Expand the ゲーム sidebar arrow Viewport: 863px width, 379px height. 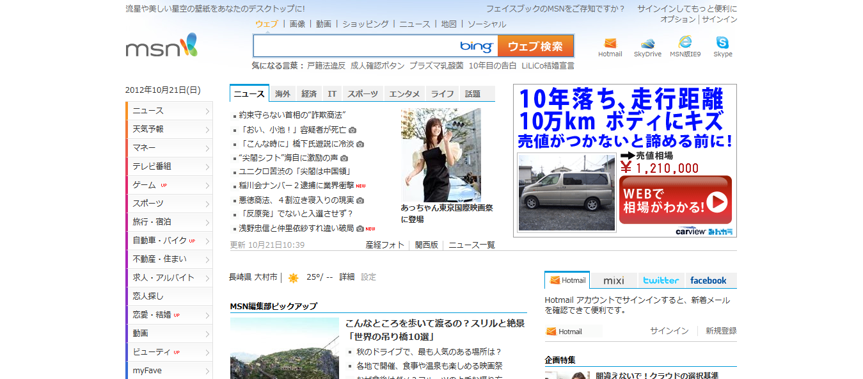[207, 186]
